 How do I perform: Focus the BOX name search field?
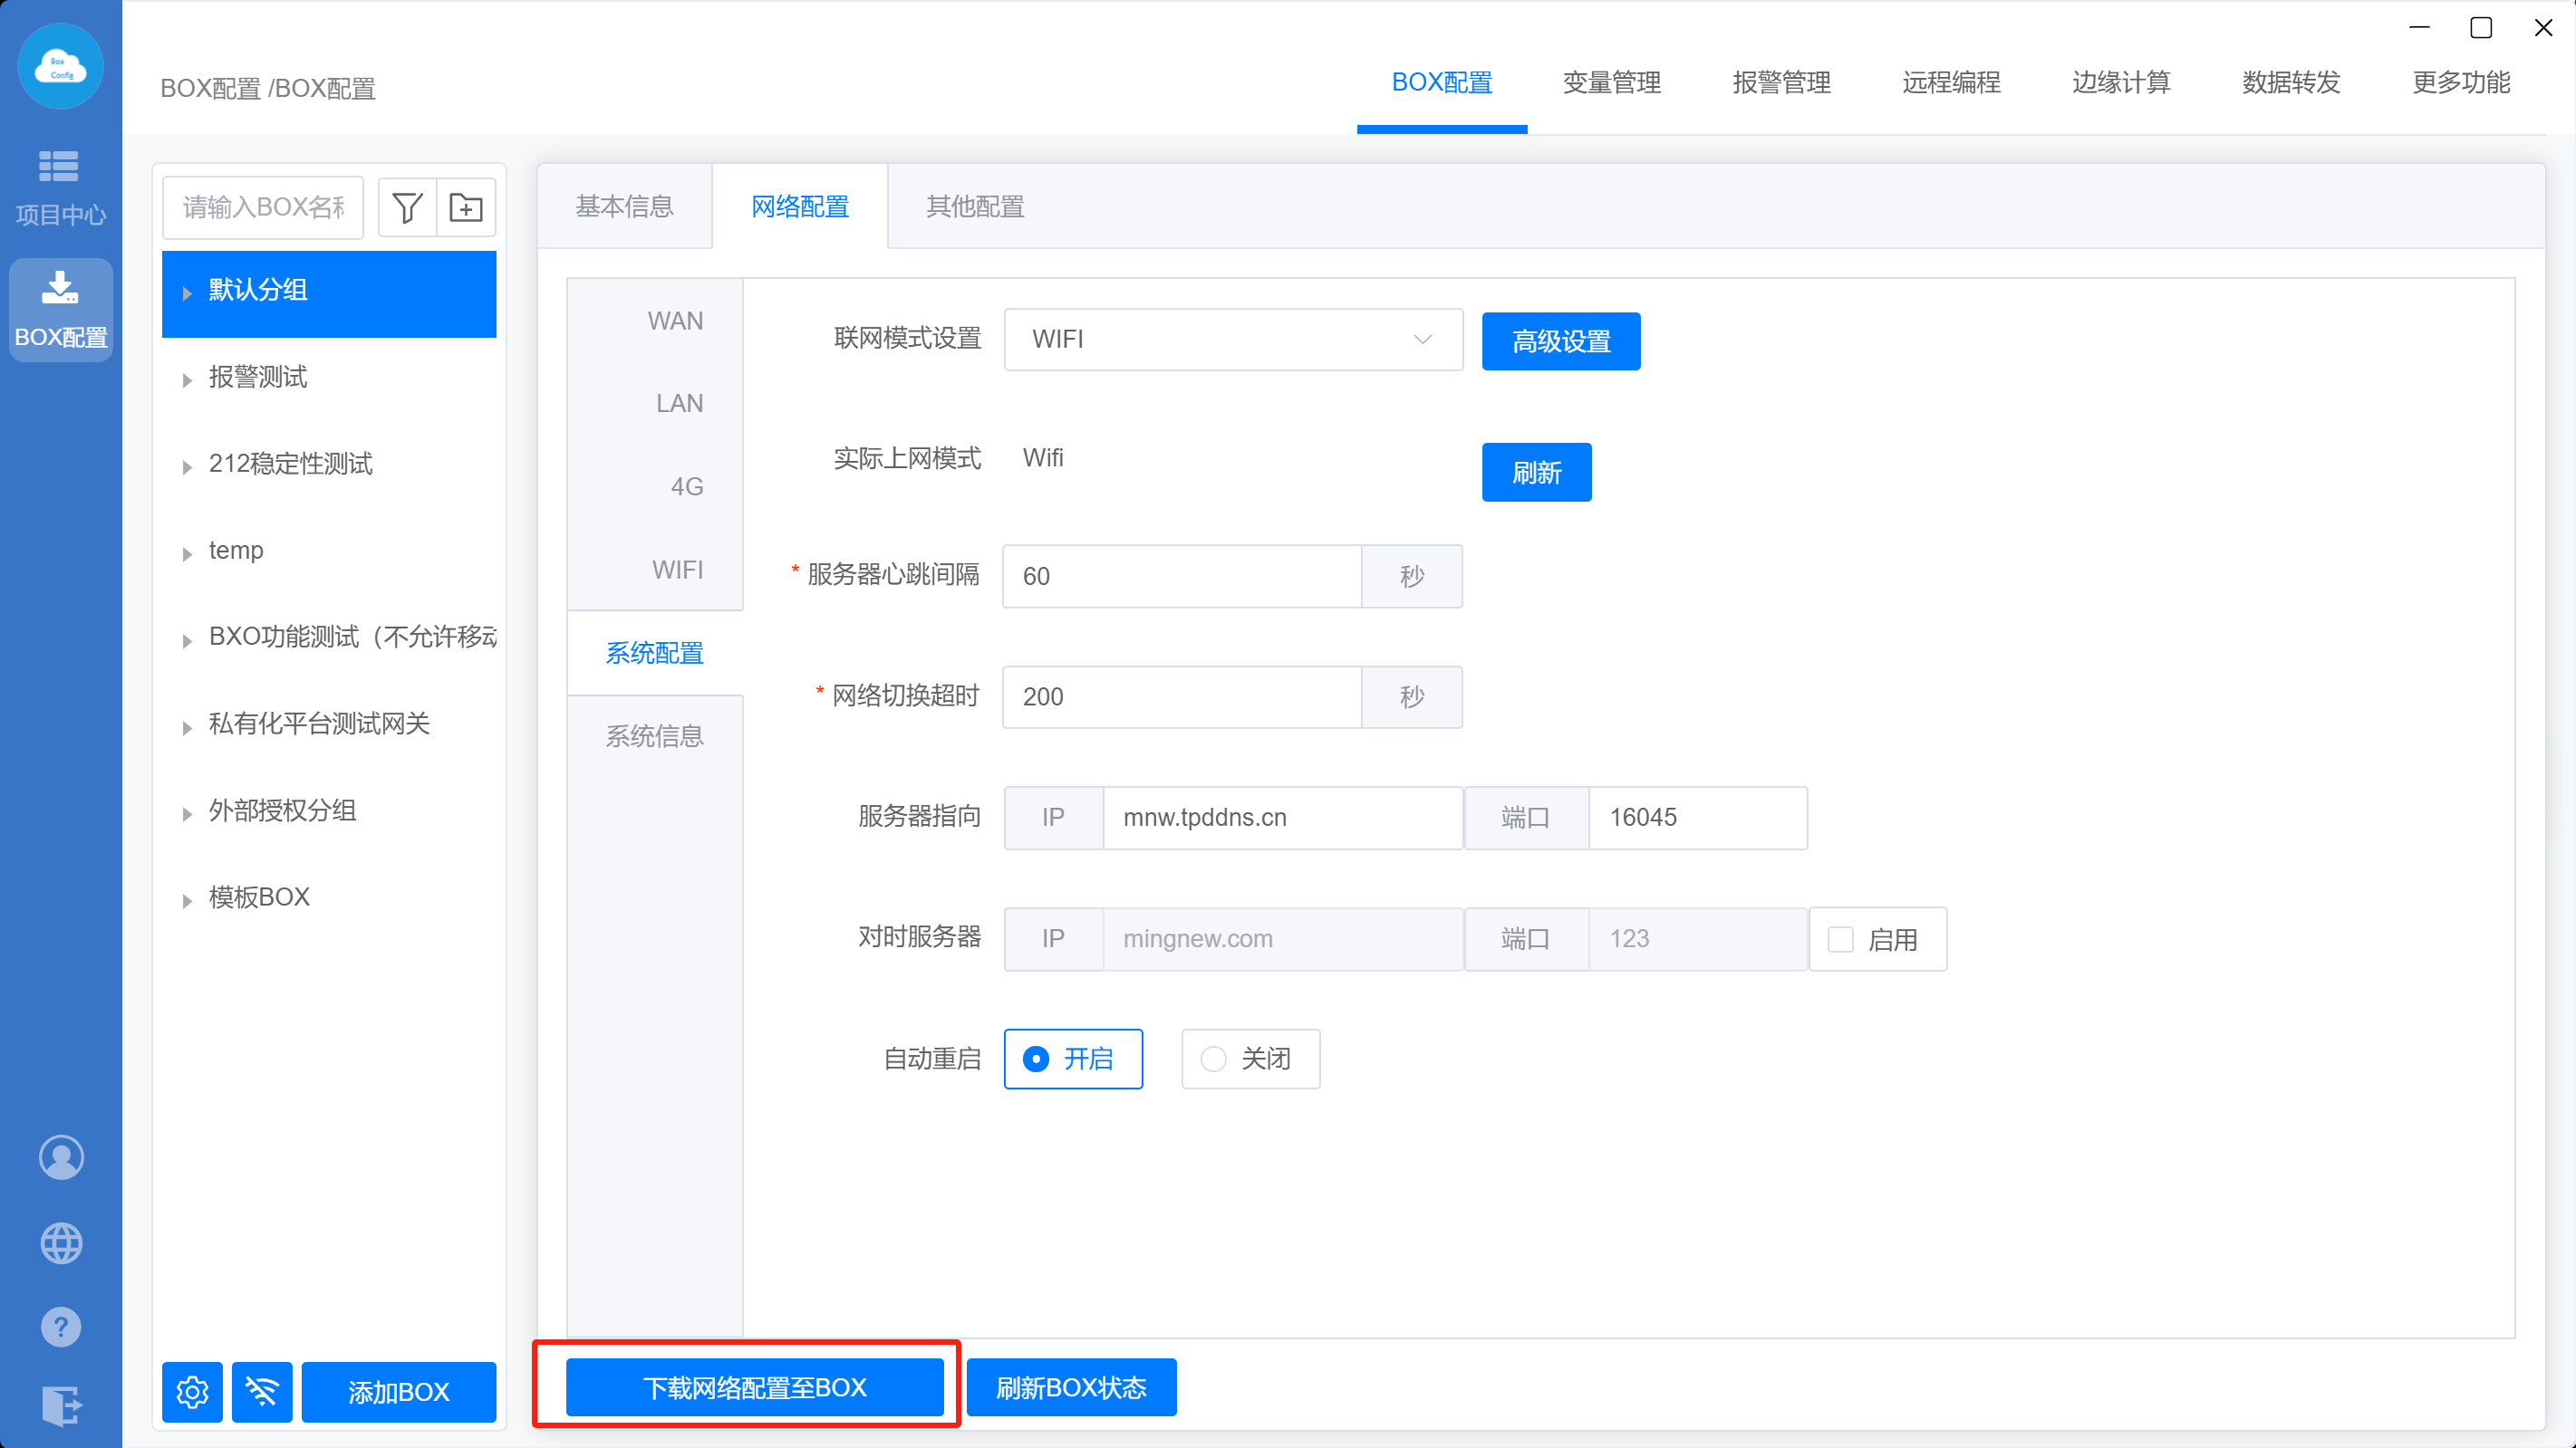tap(263, 208)
